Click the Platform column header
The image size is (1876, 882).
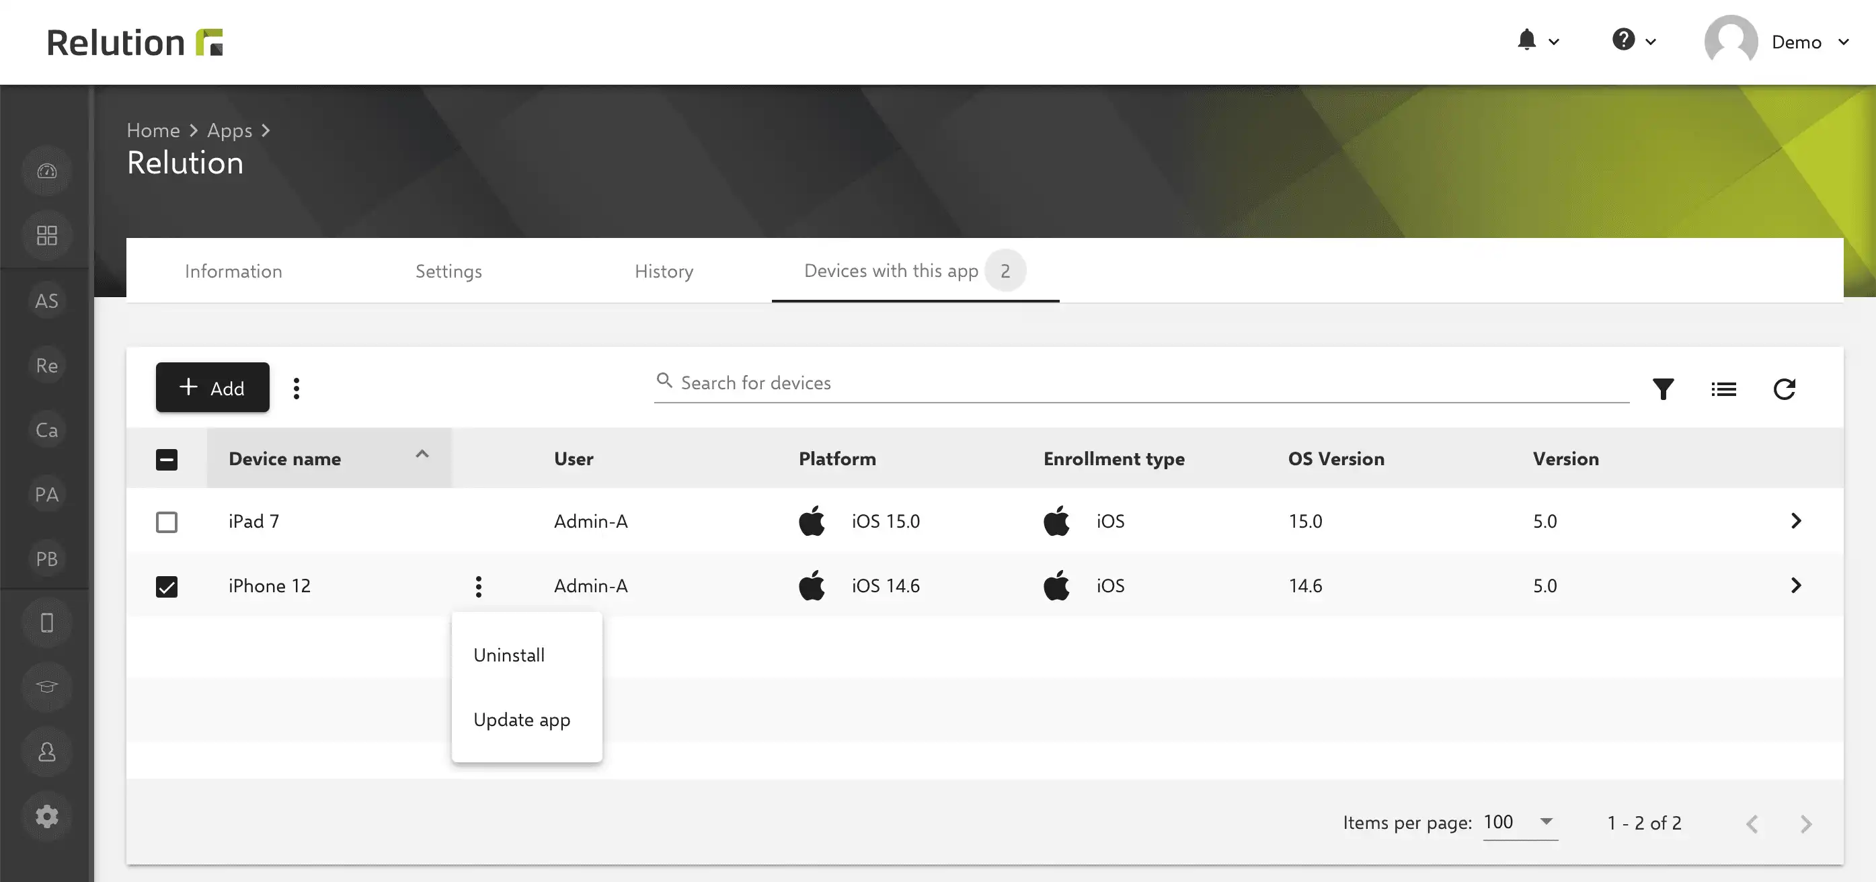(x=836, y=459)
